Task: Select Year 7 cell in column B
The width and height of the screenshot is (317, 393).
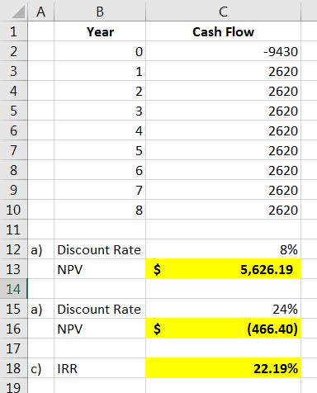Action: [100, 190]
